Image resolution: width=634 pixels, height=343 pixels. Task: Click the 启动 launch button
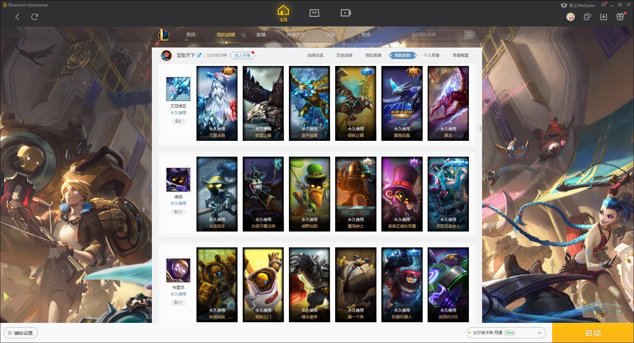(593, 333)
